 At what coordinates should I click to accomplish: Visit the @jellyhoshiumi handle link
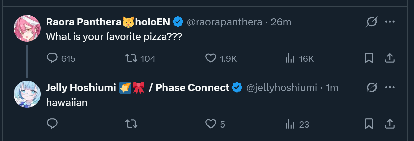pyautogui.click(x=282, y=88)
